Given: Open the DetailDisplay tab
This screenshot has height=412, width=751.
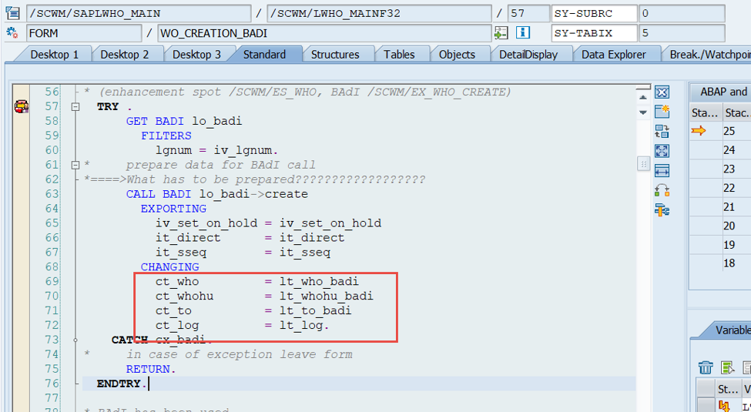Looking at the screenshot, I should click(x=528, y=54).
